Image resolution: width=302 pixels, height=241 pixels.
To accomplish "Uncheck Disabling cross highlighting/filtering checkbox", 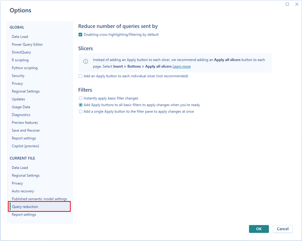I will coord(80,35).
